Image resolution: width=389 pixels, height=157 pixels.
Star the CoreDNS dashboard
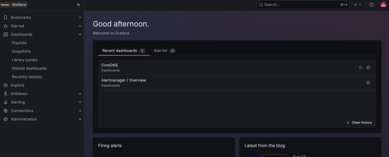(x=368, y=67)
